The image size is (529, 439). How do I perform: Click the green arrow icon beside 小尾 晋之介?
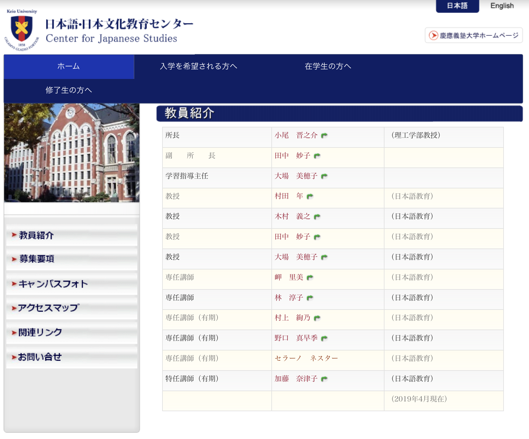(x=324, y=135)
